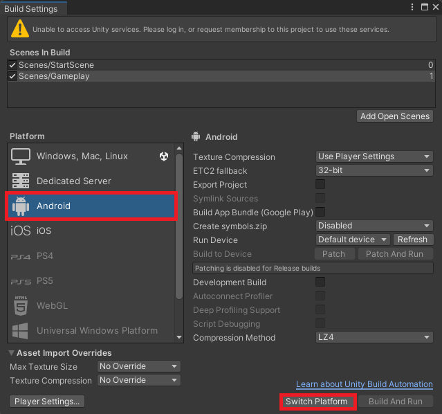
Task: Uncheck the Scenes/StartScene checkbox
Action: (12, 65)
